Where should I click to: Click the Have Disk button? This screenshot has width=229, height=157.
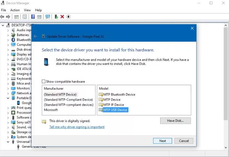175,121
